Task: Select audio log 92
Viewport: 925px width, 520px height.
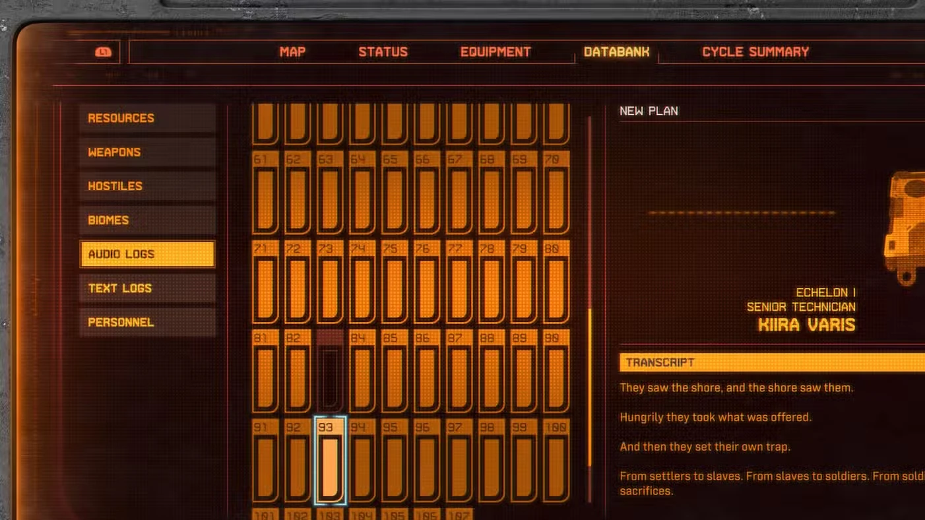Action: 298,461
